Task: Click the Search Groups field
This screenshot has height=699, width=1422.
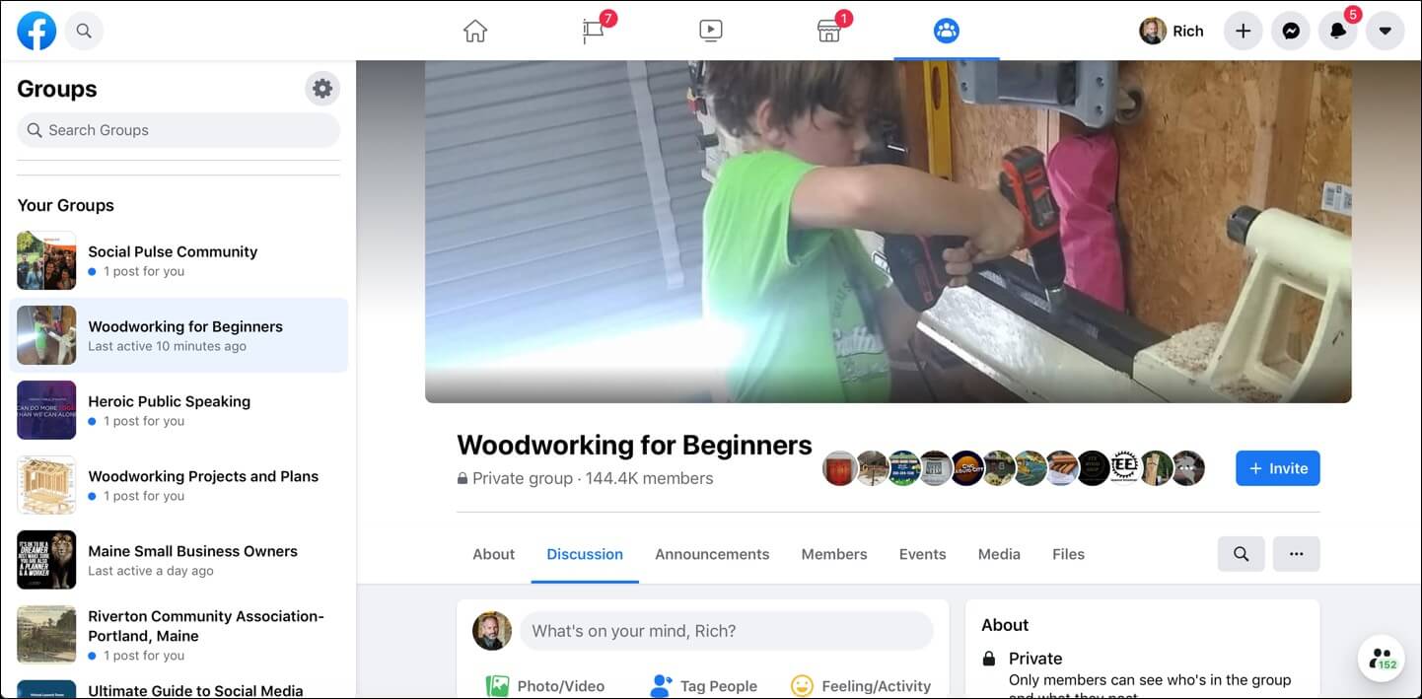Action: (178, 130)
